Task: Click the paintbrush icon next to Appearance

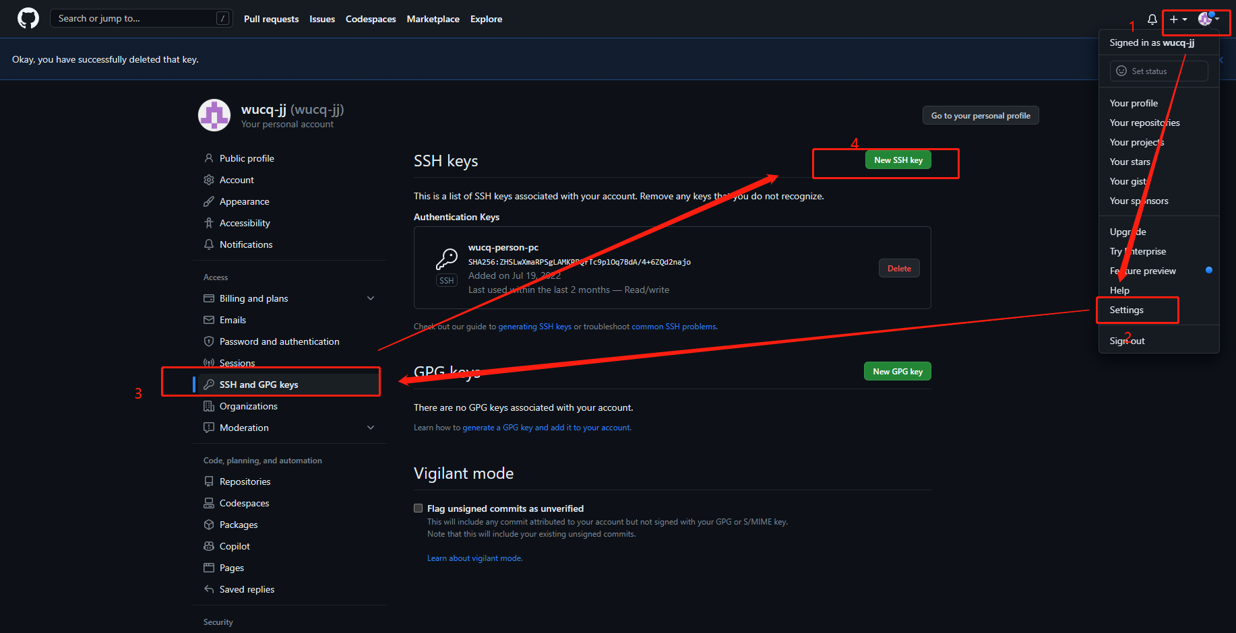Action: coord(209,201)
